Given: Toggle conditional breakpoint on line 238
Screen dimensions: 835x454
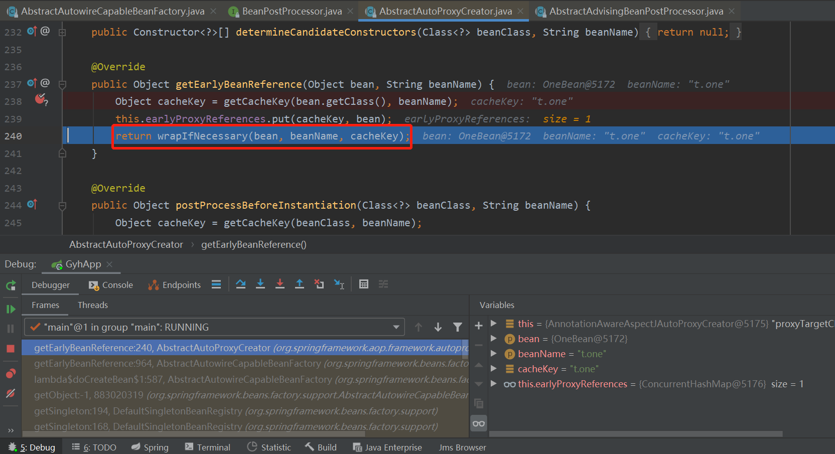Looking at the screenshot, I should (41, 99).
